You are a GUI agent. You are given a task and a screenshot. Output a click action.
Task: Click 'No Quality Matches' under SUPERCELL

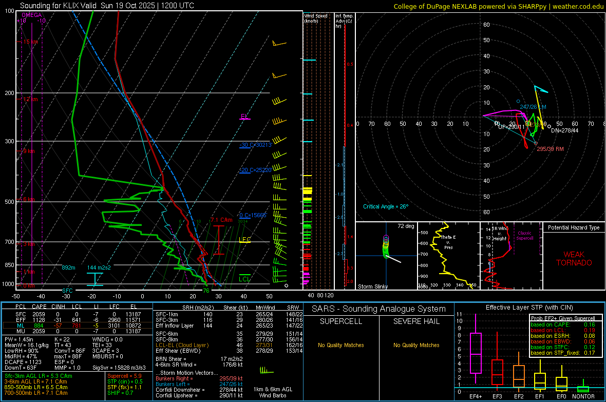click(341, 345)
